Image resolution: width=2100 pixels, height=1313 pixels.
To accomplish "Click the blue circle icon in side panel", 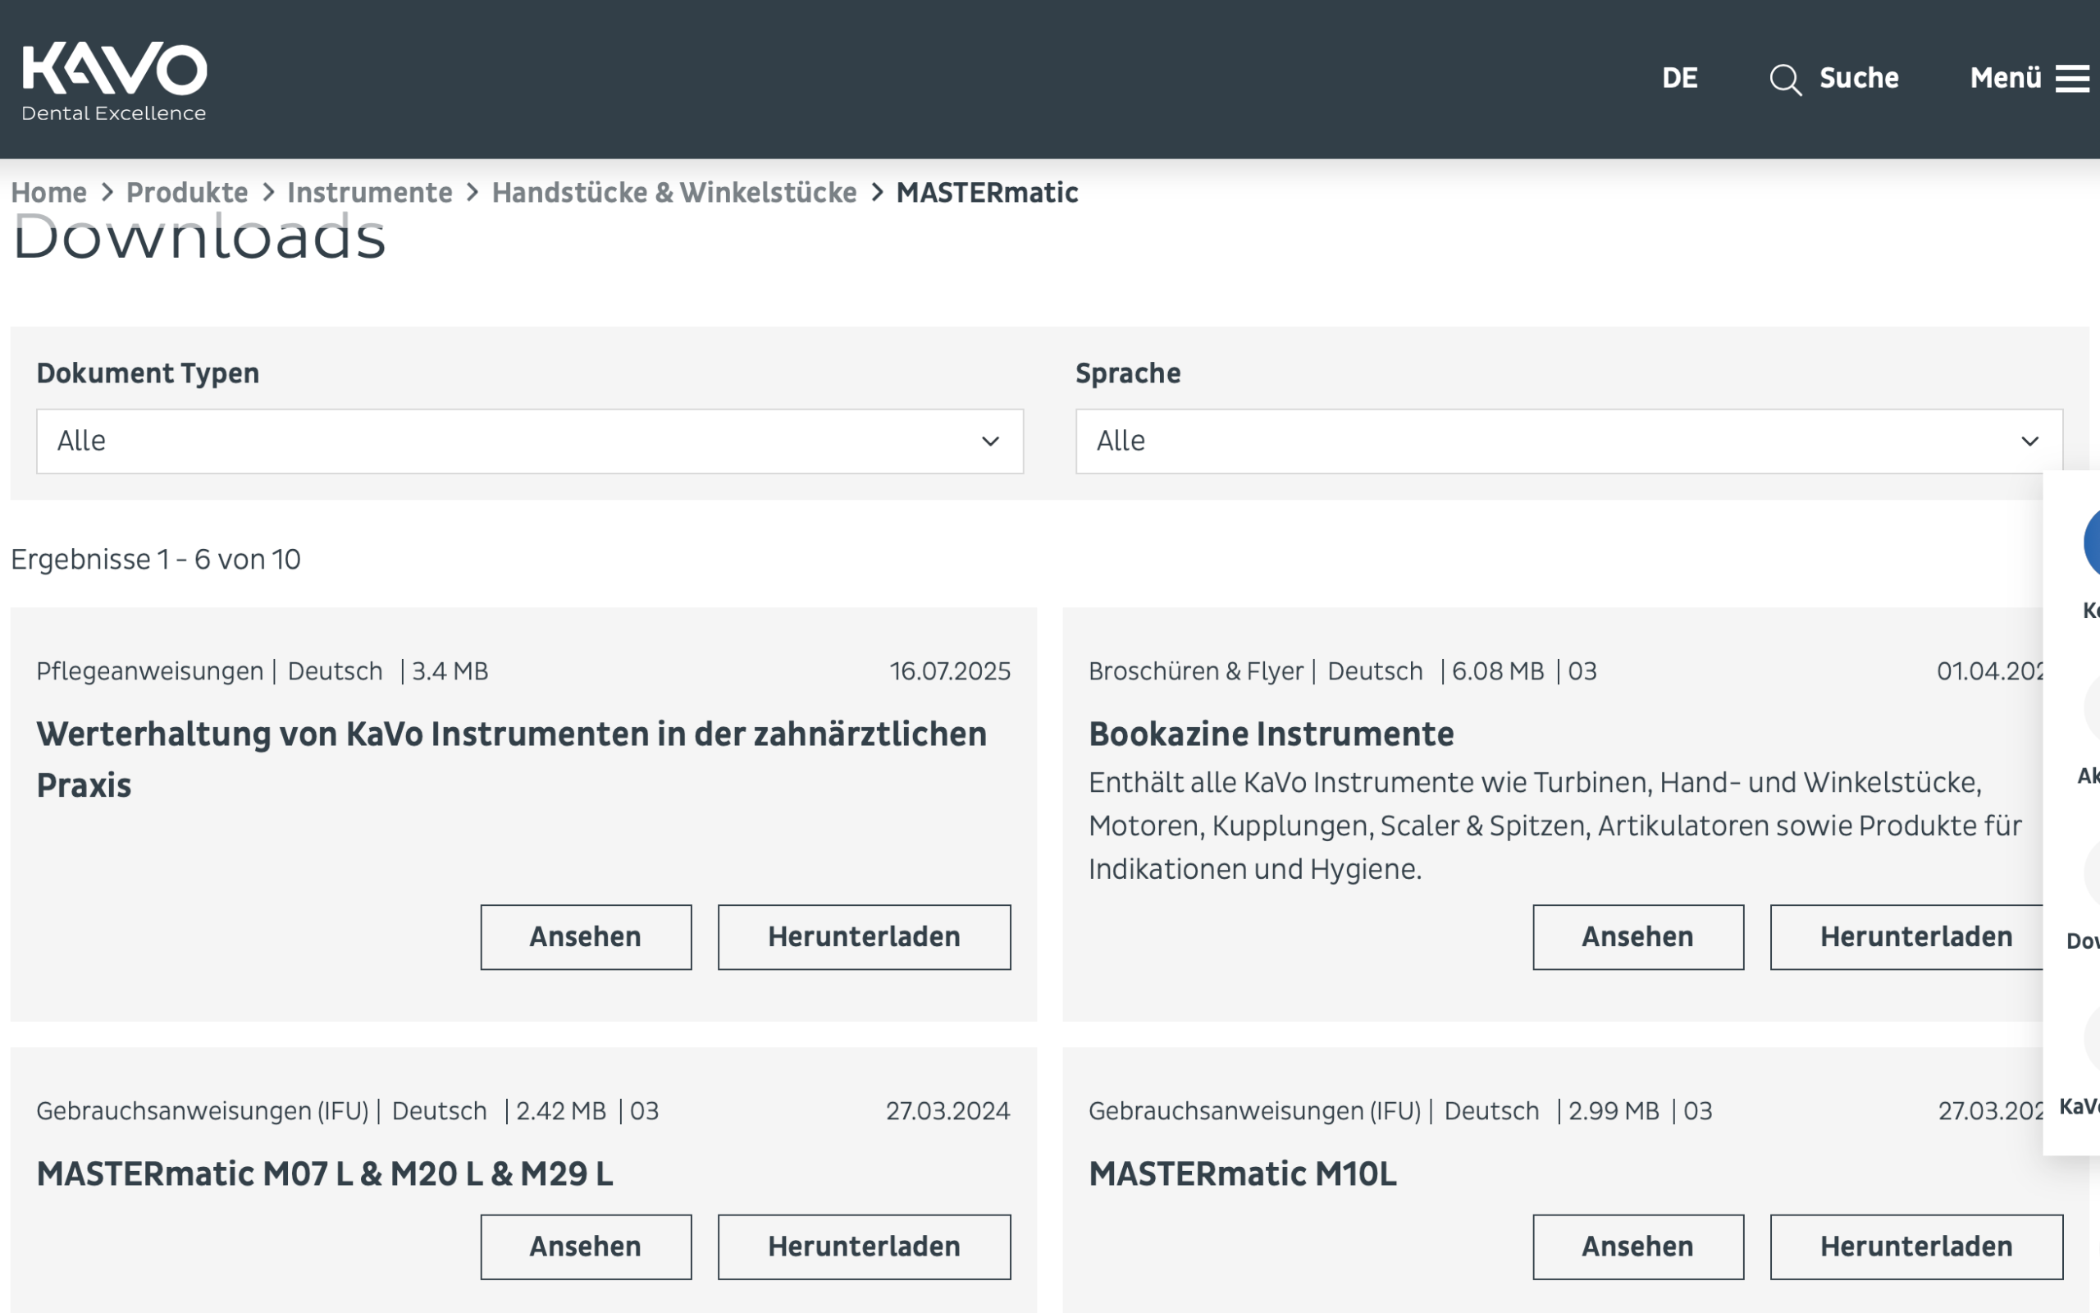I will [2091, 542].
